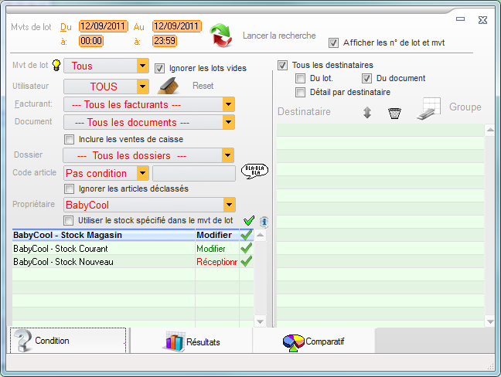Click the green-red search refresh arrows icon
This screenshot has width=501, height=377.
coord(222,36)
